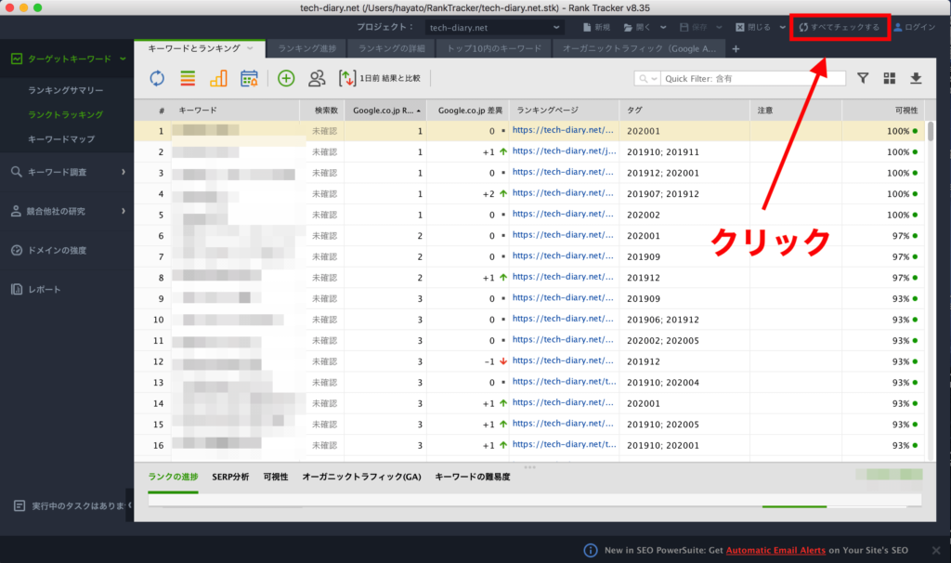Open the dropdown arrow next to 開く
This screenshot has height=563, width=951.
pos(663,27)
